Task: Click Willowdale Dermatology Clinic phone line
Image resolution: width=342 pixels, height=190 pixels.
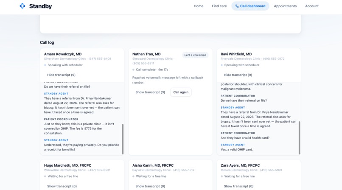Action: point(77,170)
